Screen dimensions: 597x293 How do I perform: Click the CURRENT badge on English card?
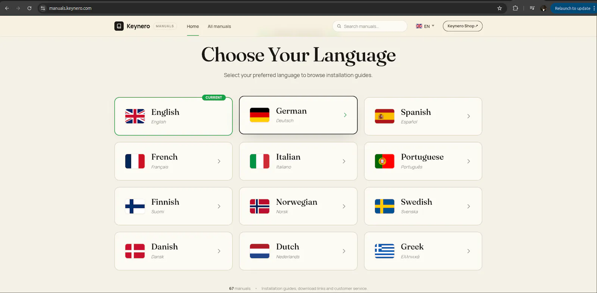click(x=214, y=98)
